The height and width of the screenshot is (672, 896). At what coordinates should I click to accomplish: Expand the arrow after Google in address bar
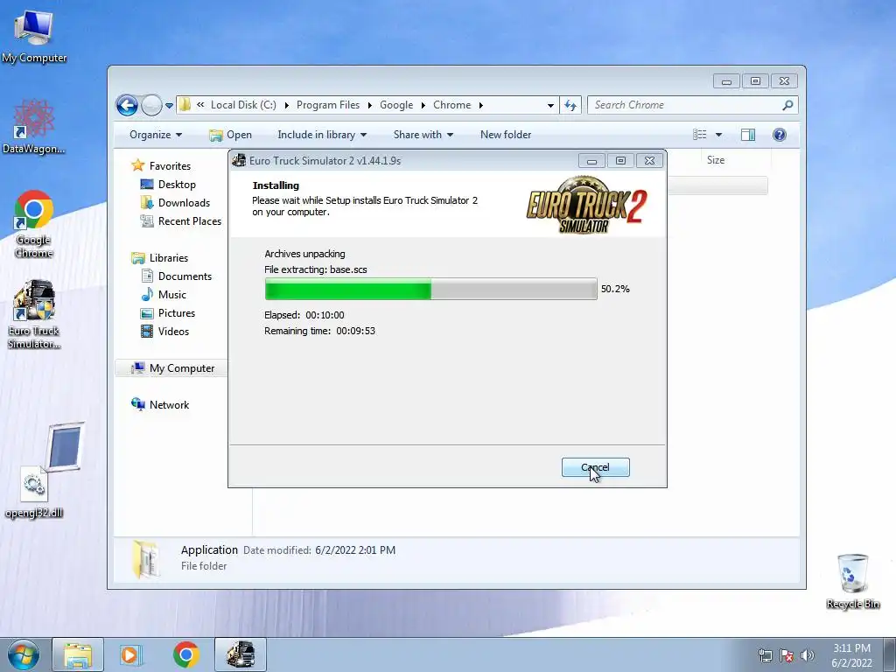423,105
